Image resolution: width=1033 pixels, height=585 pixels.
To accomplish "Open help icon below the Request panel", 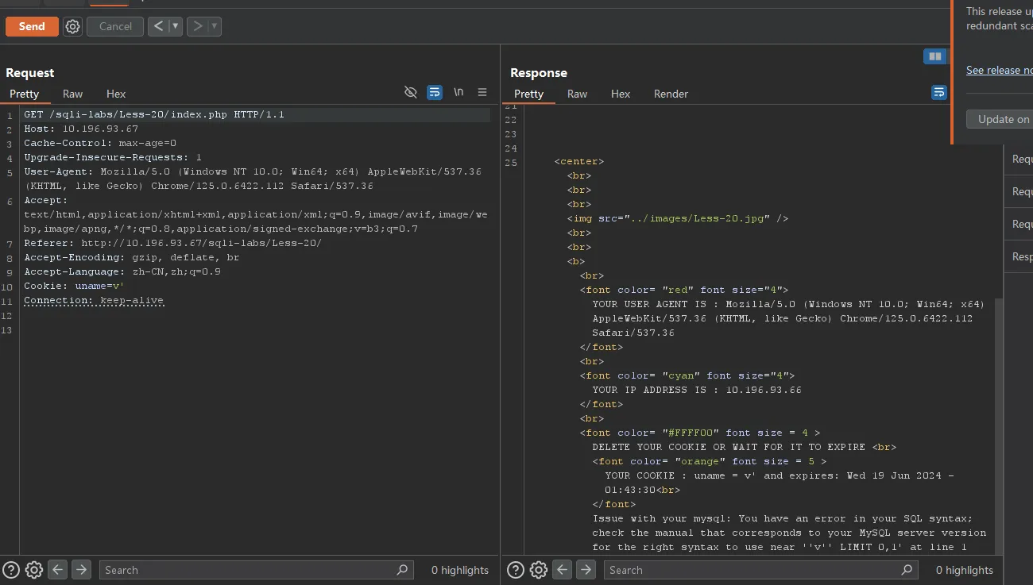I will [11, 569].
